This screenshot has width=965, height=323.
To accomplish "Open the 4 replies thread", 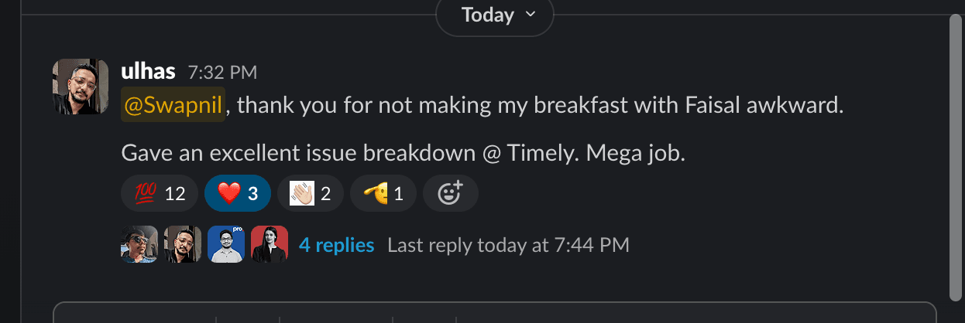I will 337,246.
